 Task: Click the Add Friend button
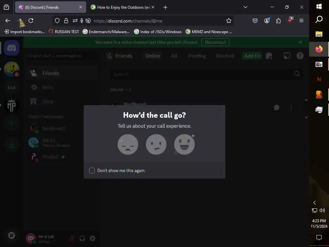[253, 56]
